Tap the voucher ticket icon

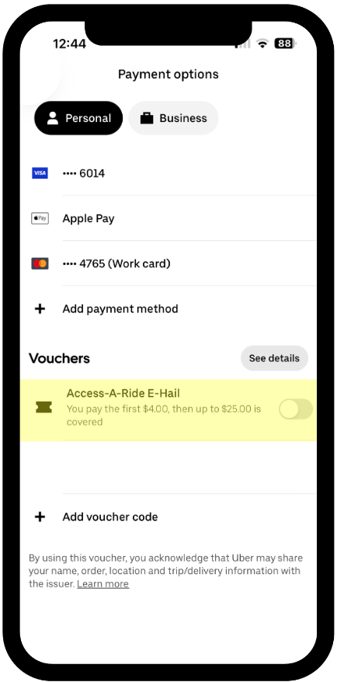(x=44, y=408)
